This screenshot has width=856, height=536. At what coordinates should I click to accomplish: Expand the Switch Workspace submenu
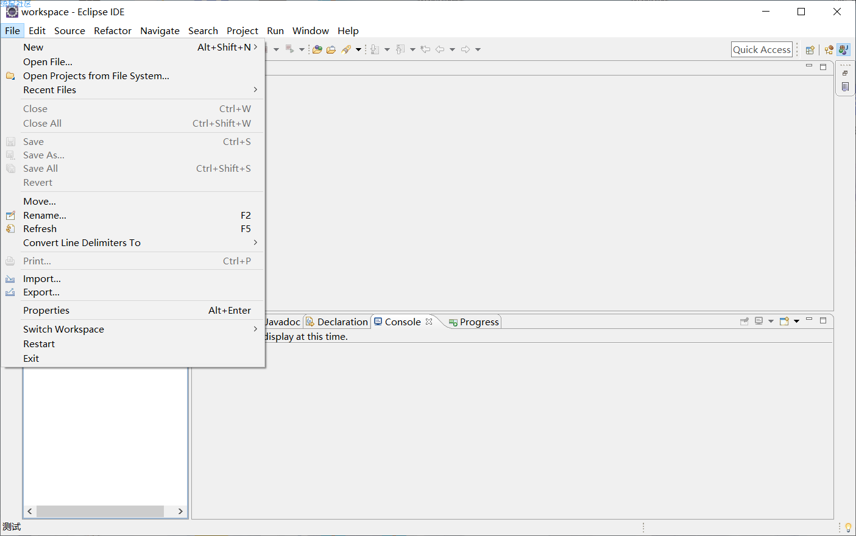pyautogui.click(x=133, y=329)
